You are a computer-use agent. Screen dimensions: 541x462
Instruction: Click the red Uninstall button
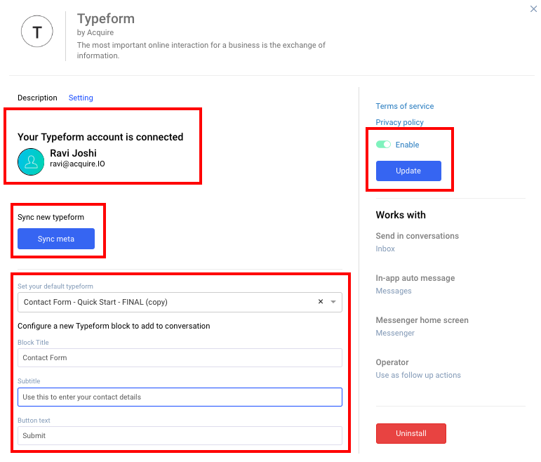tap(411, 433)
